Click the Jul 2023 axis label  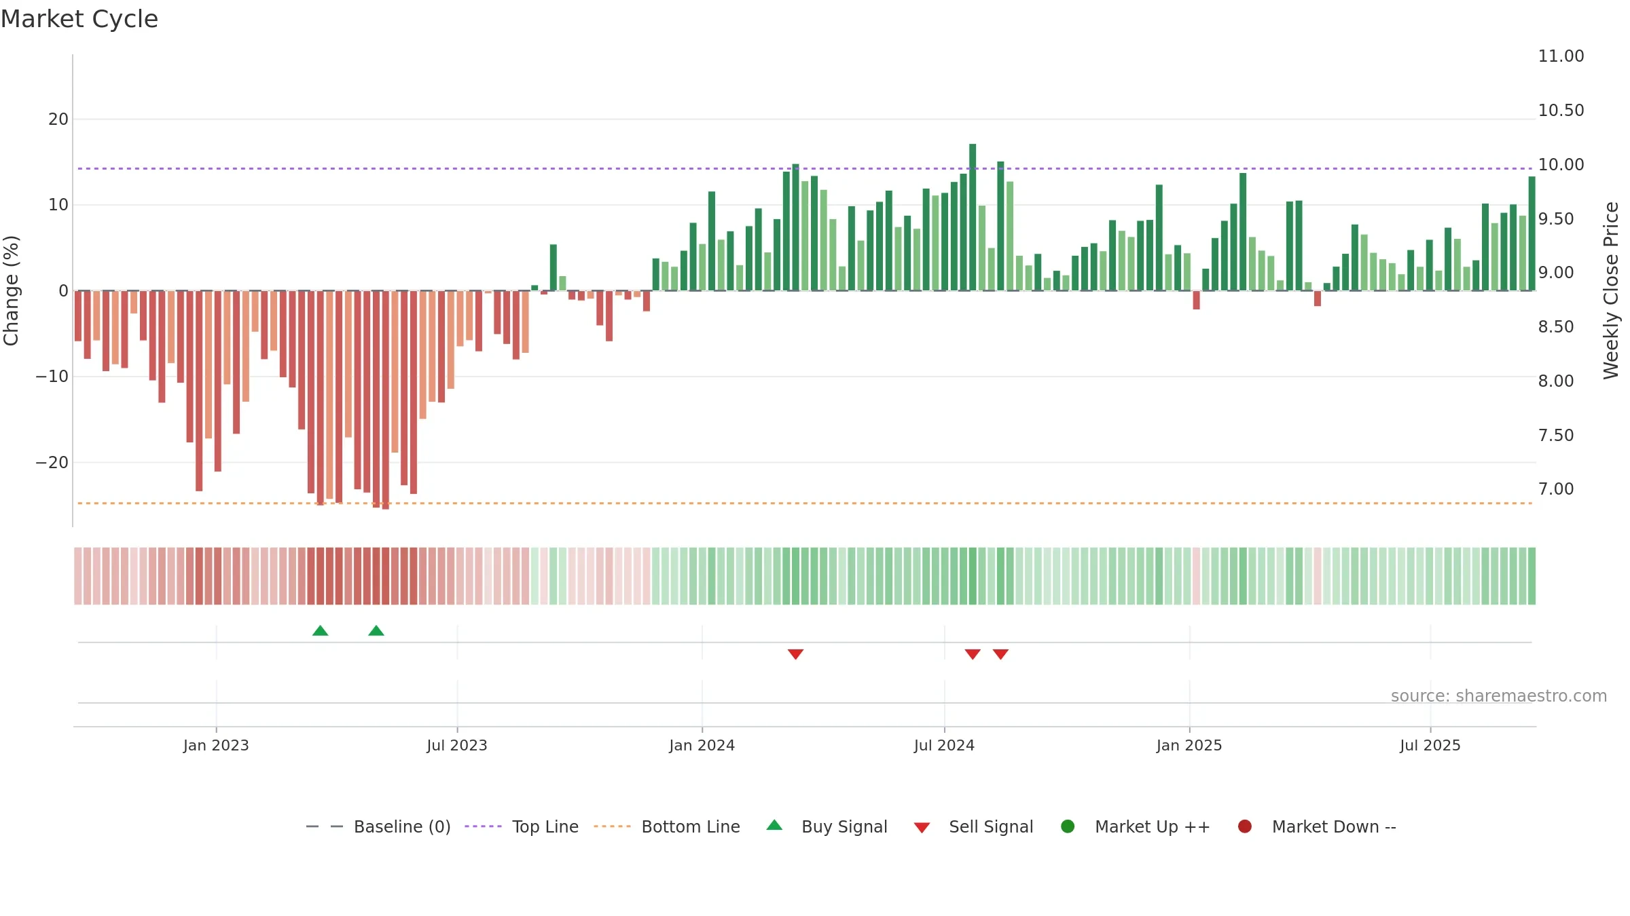pos(457,746)
